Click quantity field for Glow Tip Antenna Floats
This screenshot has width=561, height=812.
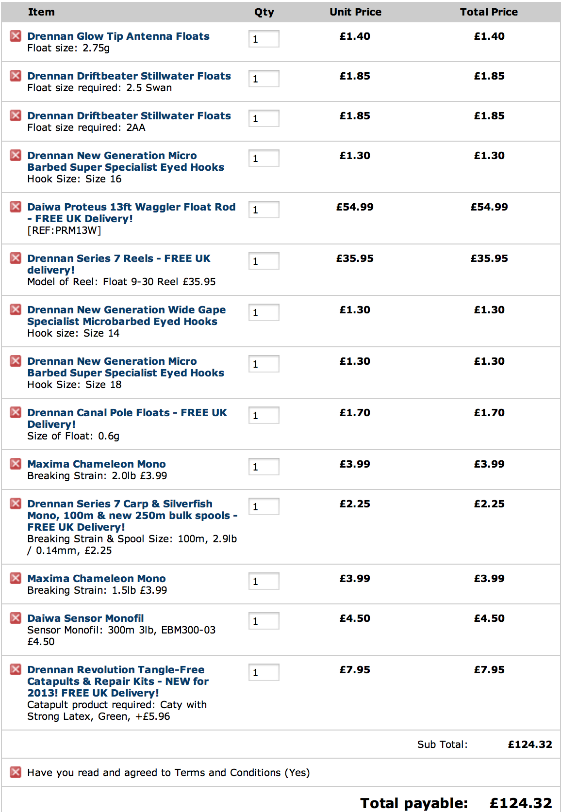point(264,39)
